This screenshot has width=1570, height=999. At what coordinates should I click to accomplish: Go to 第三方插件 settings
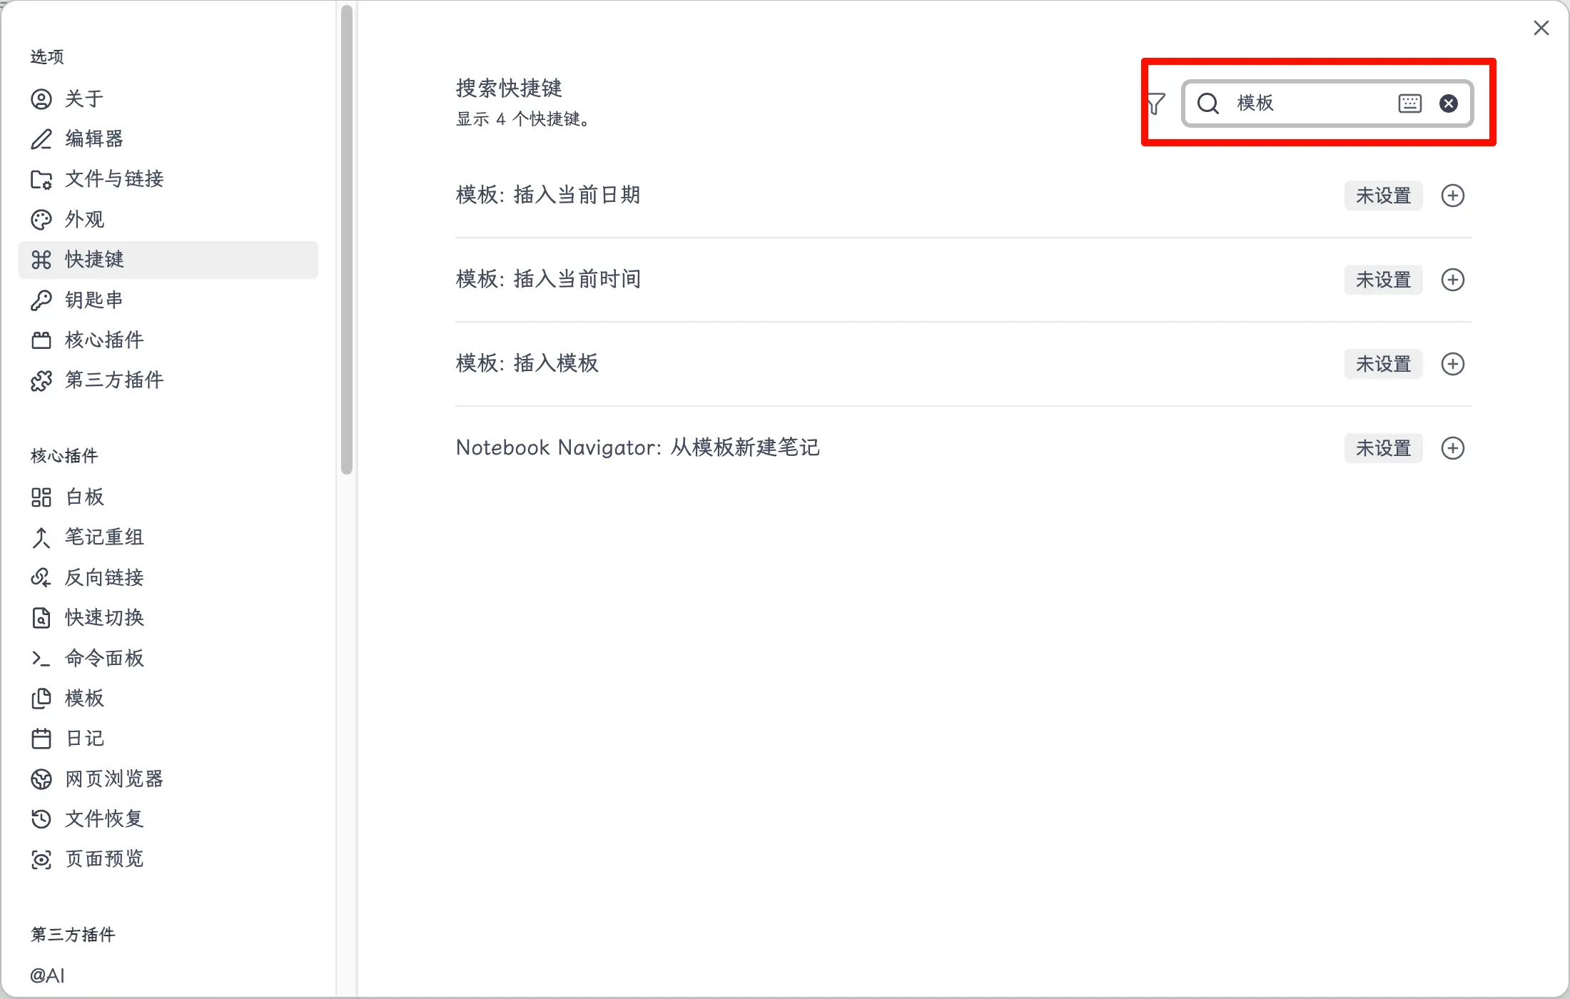tap(114, 380)
